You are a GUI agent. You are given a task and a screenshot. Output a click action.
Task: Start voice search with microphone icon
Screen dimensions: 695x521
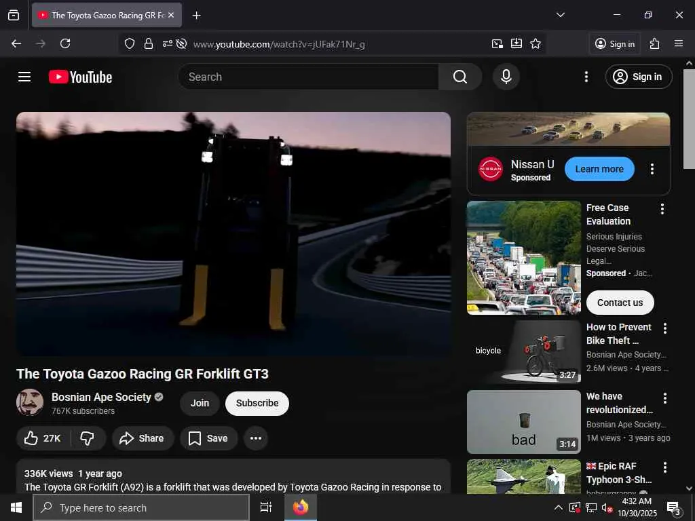(x=506, y=77)
